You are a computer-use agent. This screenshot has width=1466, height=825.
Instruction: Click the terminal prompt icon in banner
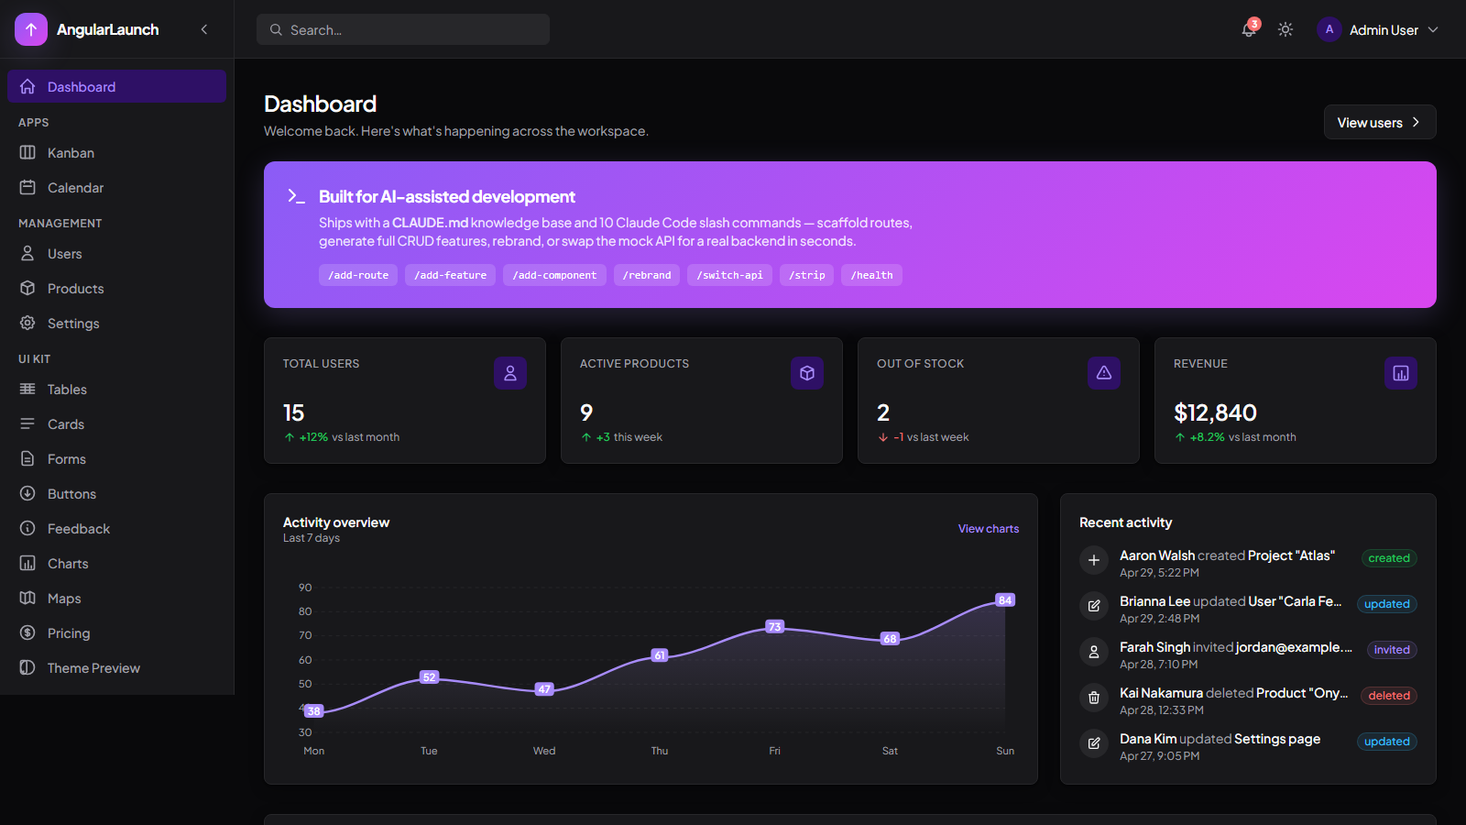point(296,196)
